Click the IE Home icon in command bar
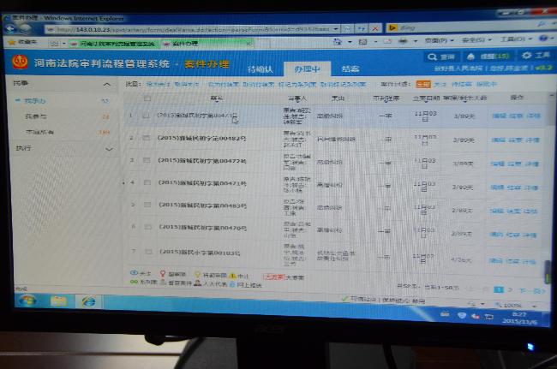557x369 pixels. [337, 42]
